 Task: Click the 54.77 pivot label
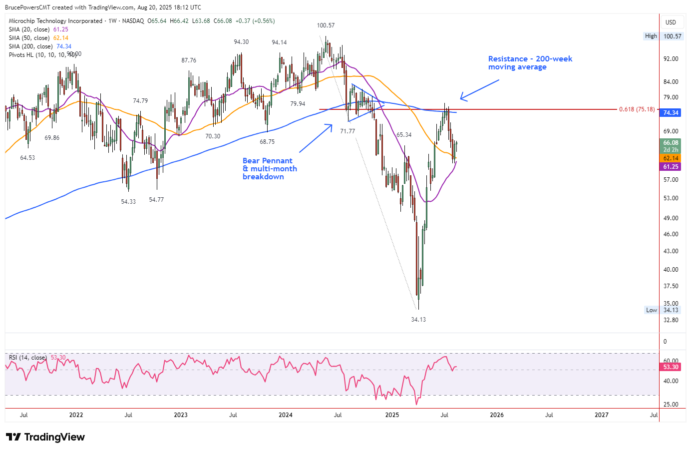[156, 200]
